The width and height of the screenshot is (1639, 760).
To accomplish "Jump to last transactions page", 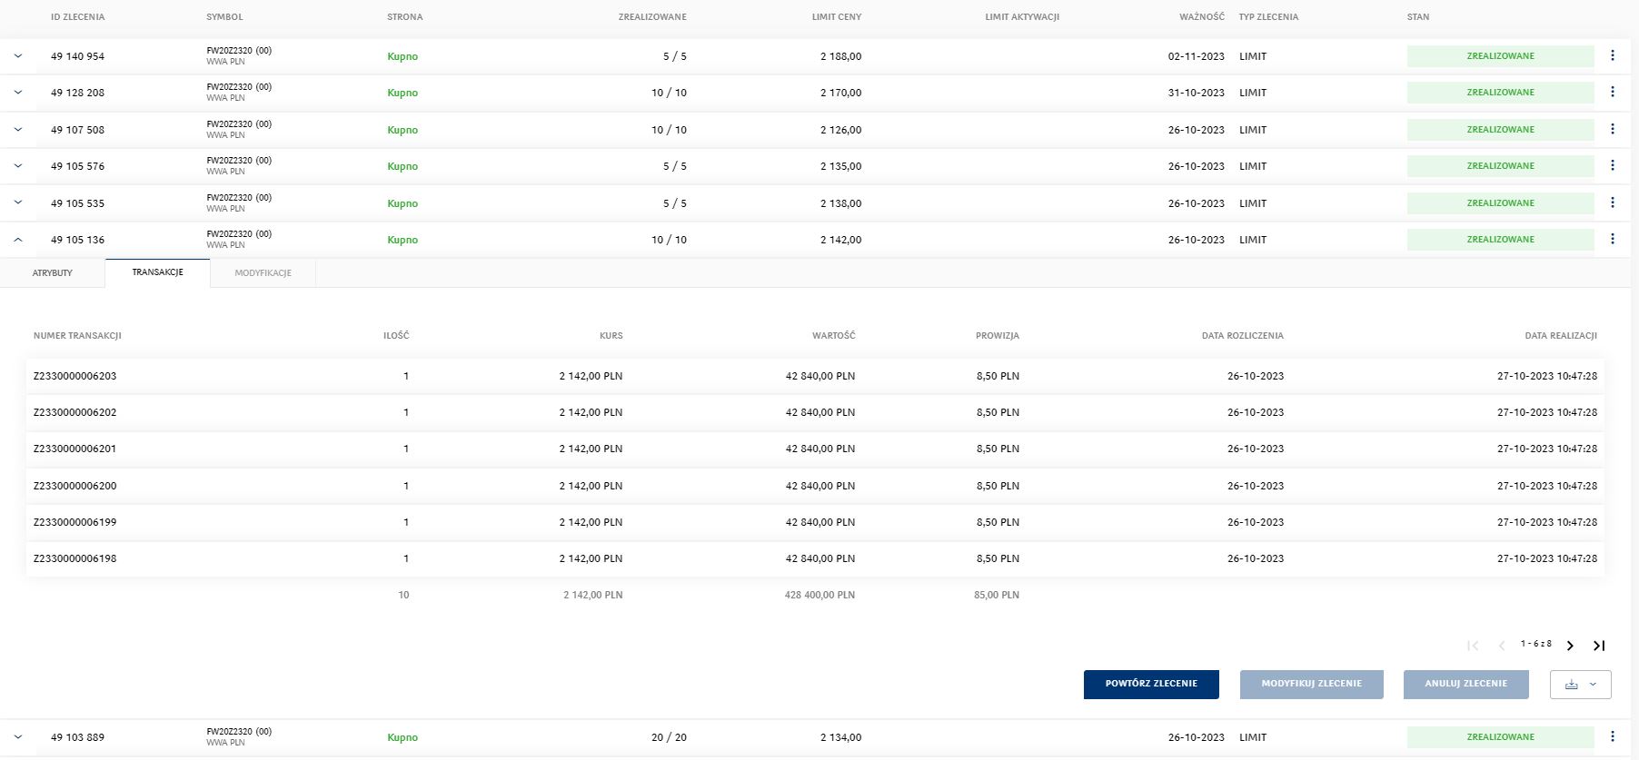I will point(1599,646).
